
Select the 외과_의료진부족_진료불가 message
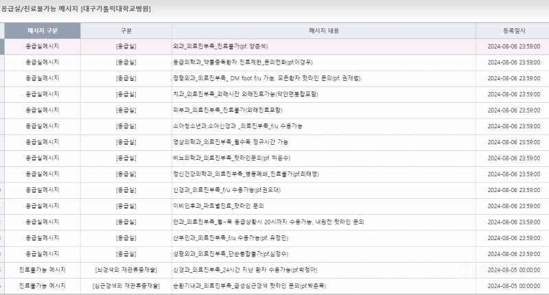220,46
